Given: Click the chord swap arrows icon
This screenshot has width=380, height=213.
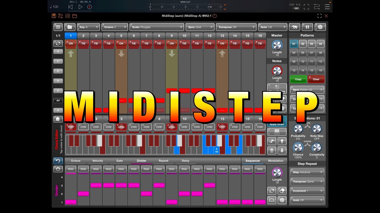Looking at the screenshot, I should (272, 141).
